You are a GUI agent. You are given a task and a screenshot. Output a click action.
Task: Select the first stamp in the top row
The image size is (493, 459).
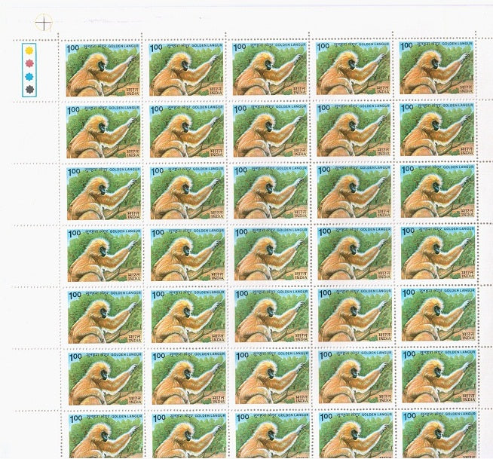[103, 69]
